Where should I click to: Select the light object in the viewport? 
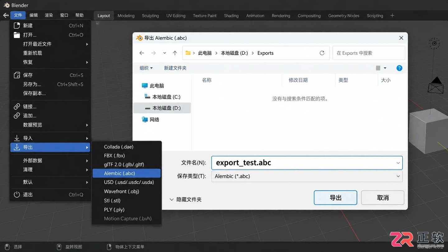tap(434, 44)
